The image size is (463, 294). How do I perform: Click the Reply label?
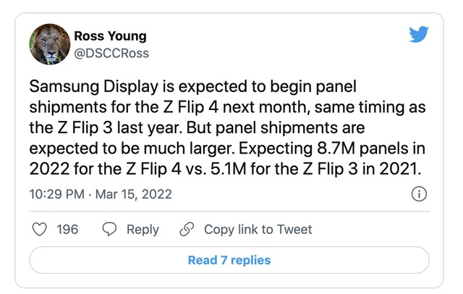(x=143, y=230)
